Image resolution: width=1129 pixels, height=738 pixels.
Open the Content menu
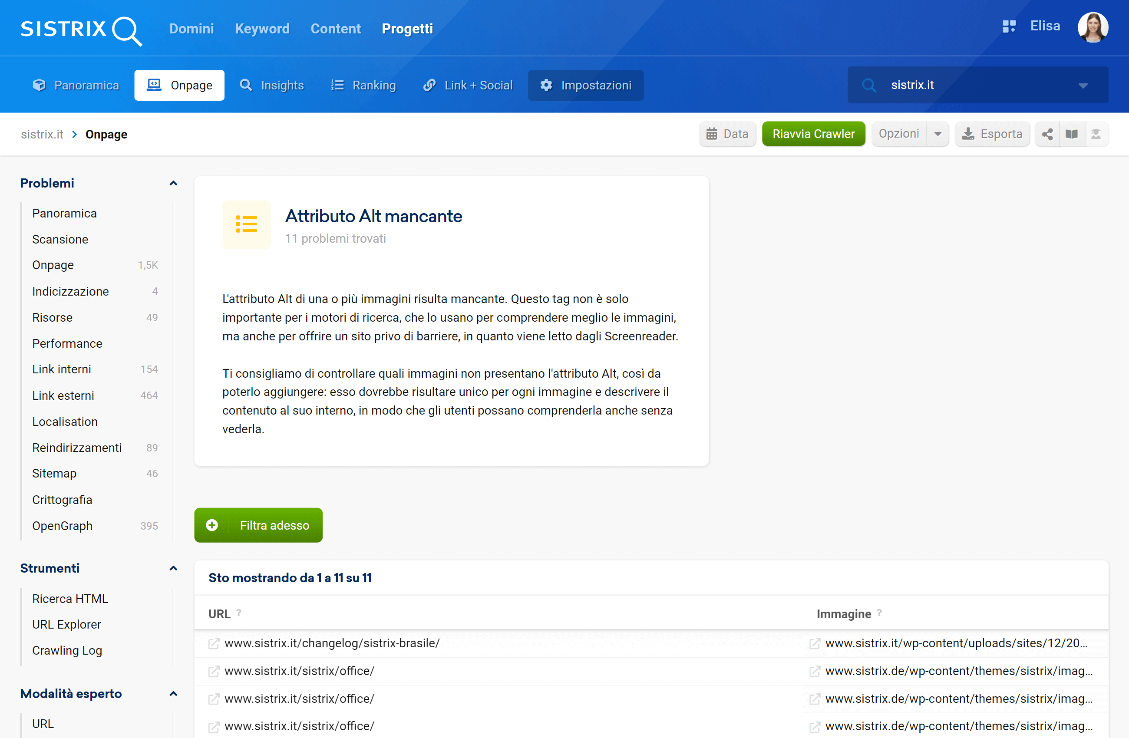(x=335, y=29)
